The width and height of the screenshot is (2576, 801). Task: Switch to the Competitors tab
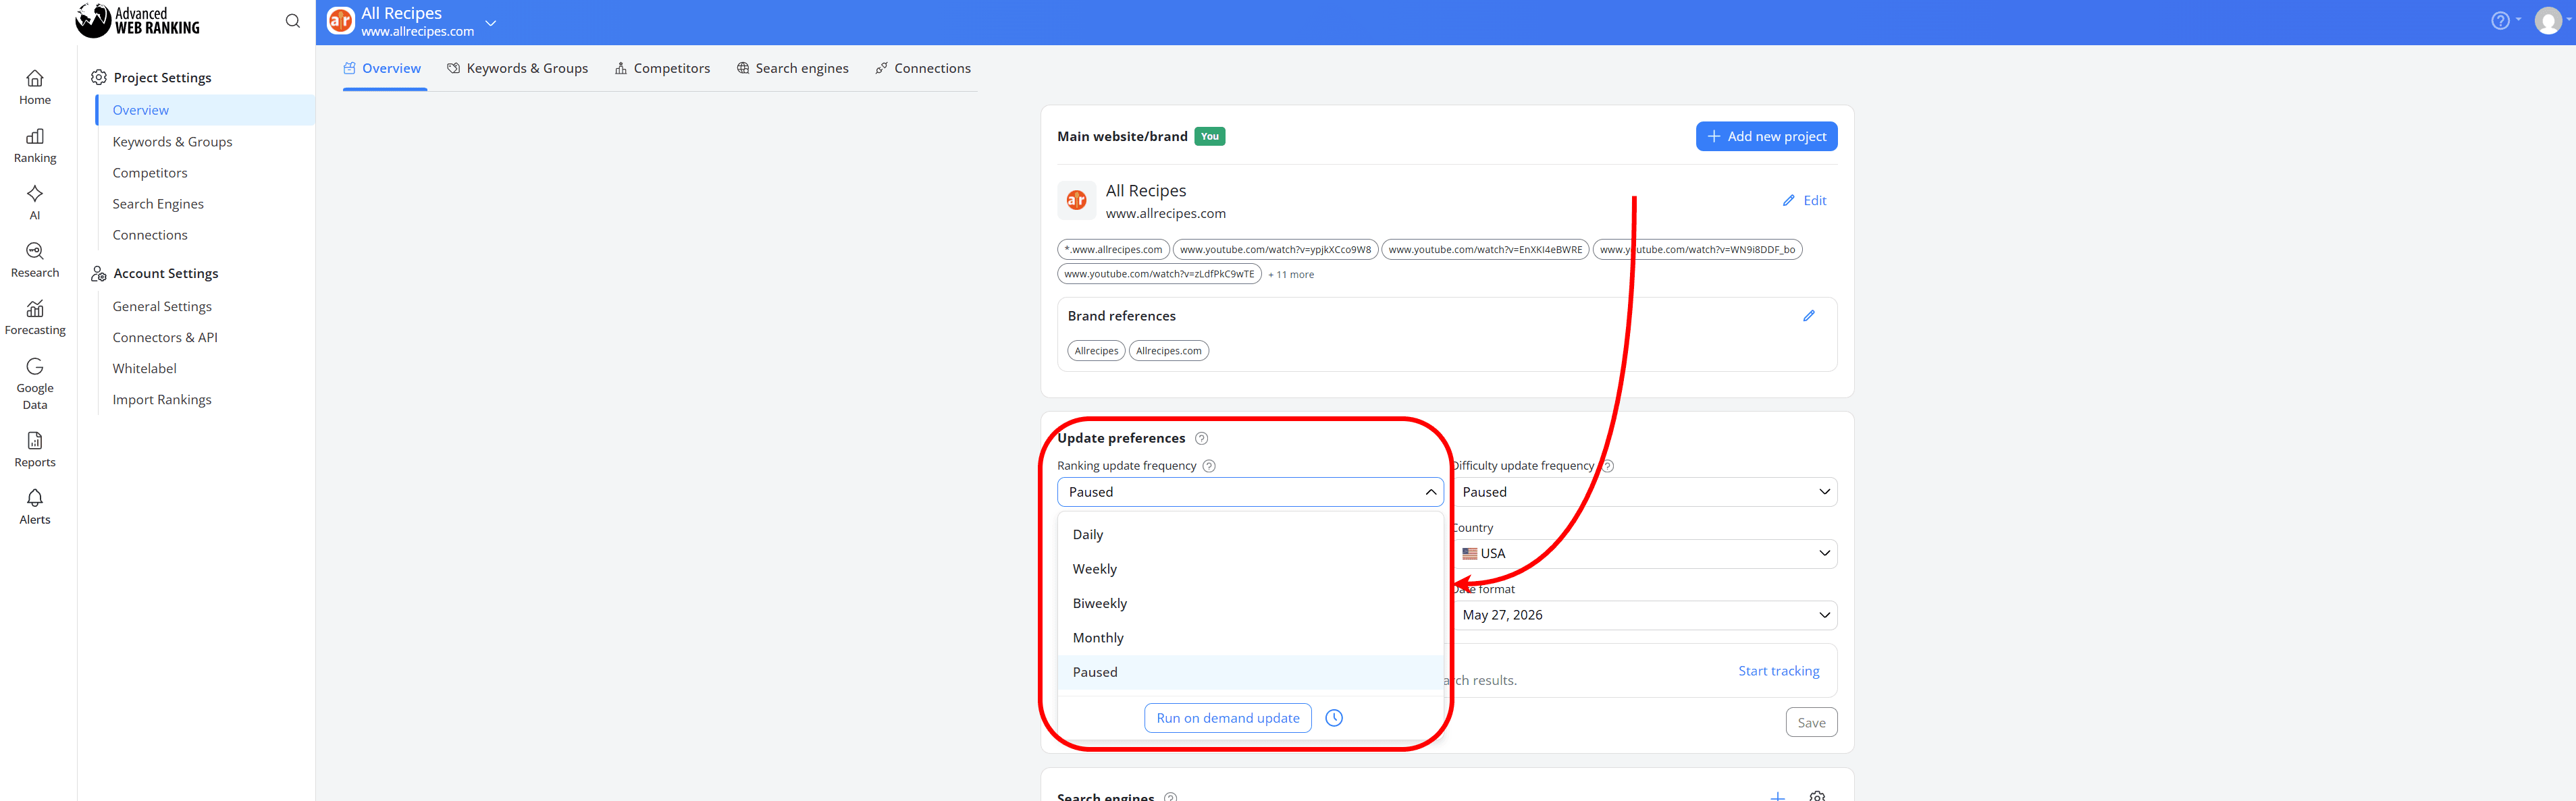(663, 69)
